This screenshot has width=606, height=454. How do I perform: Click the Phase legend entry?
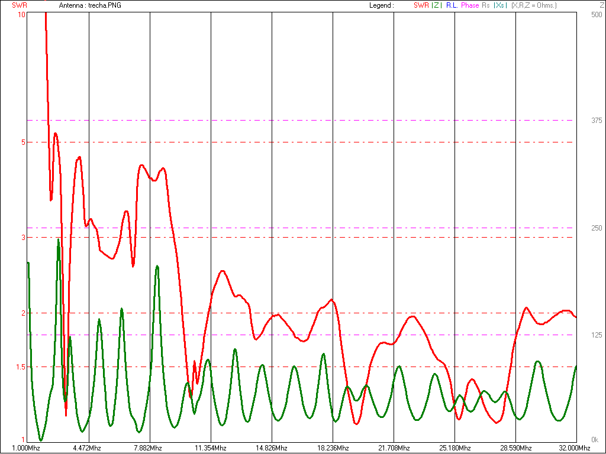[x=470, y=5]
